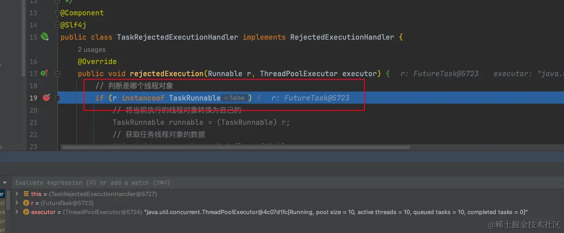Click inline hint 'r: FutureTask@5723' on line 19
564x233 pixels.
[x=310, y=98]
